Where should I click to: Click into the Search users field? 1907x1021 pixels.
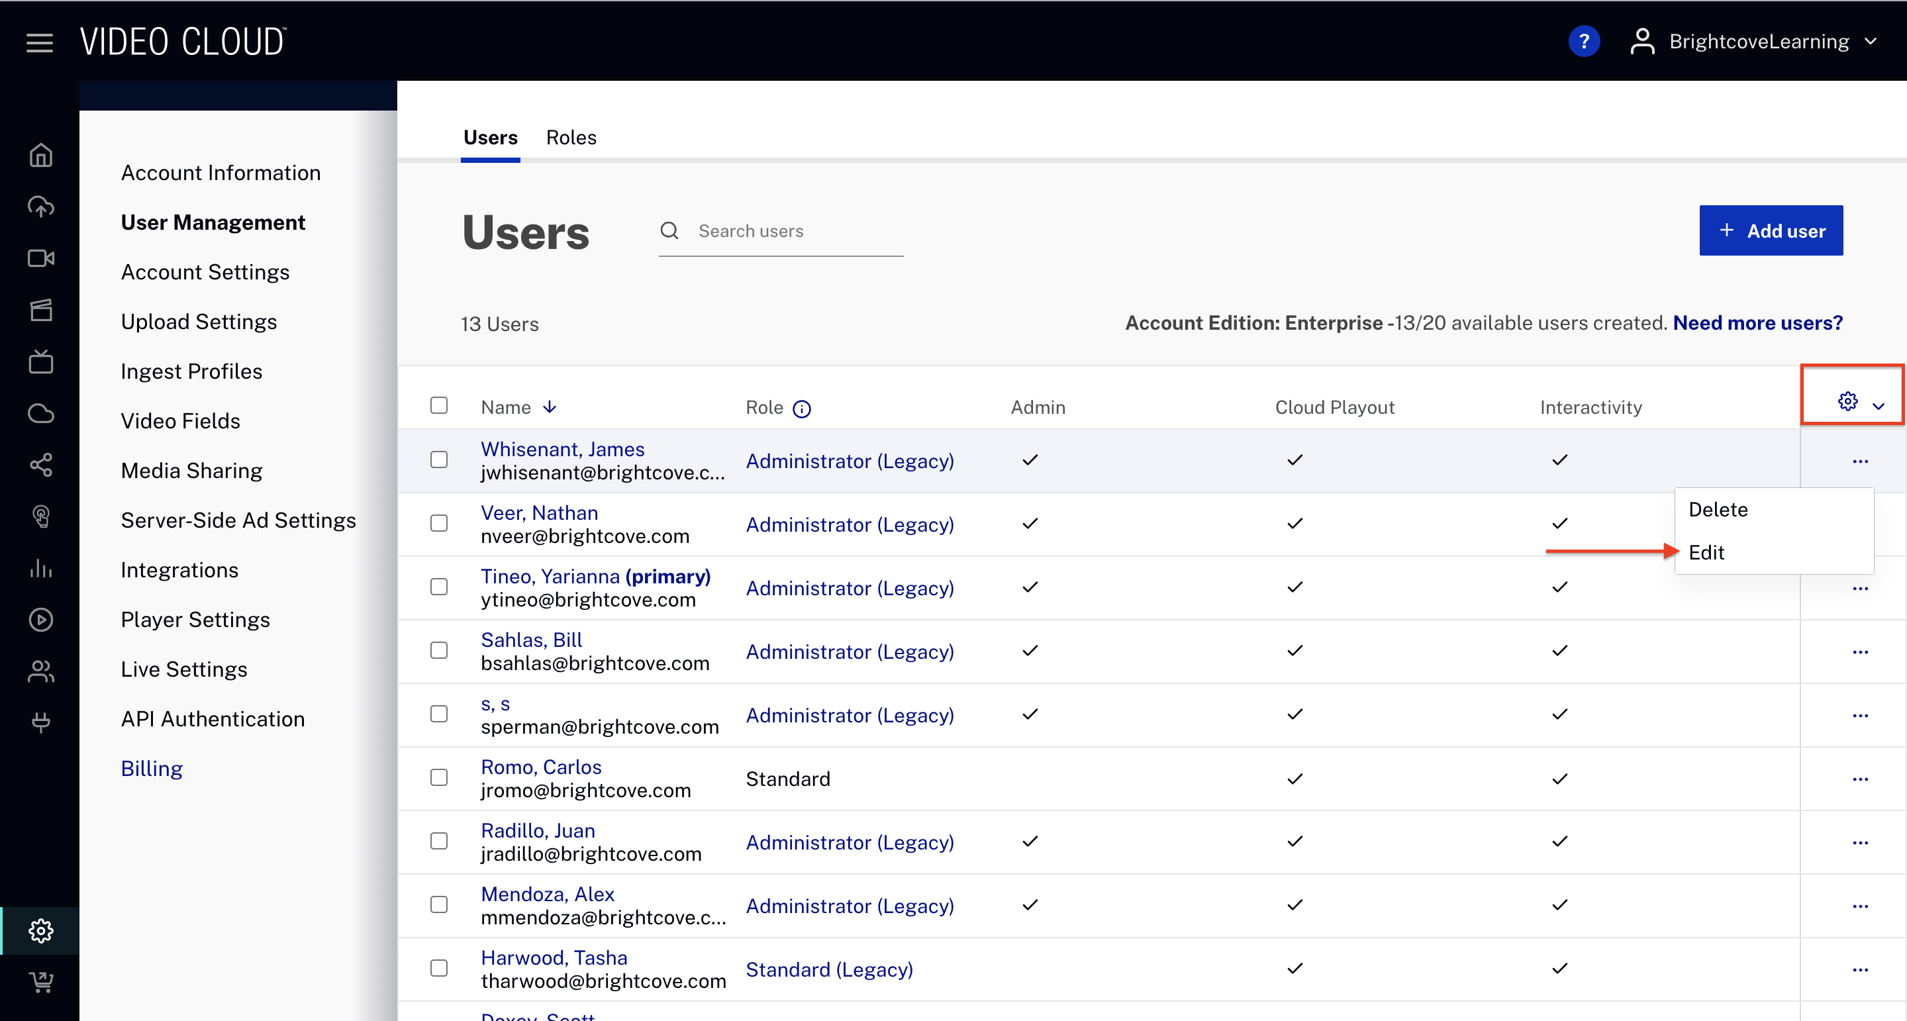tap(796, 231)
